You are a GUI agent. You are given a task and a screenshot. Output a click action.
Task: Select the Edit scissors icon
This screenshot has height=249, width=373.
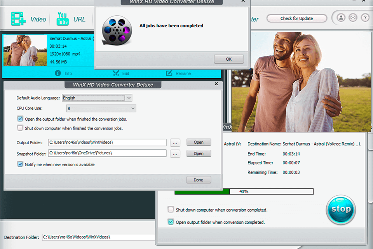pyautogui.click(x=115, y=73)
